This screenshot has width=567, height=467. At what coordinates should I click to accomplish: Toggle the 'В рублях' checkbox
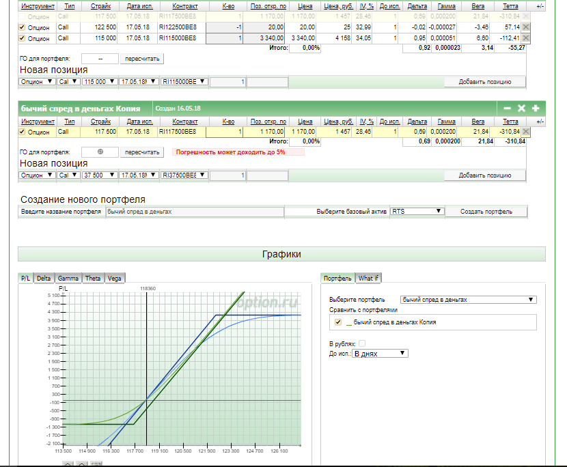pos(362,343)
